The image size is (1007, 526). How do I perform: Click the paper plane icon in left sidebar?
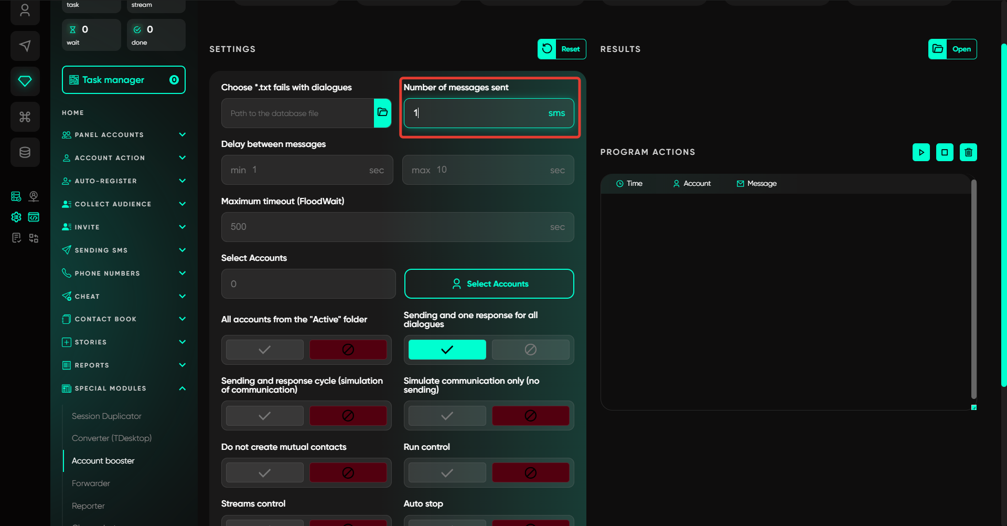tap(25, 46)
